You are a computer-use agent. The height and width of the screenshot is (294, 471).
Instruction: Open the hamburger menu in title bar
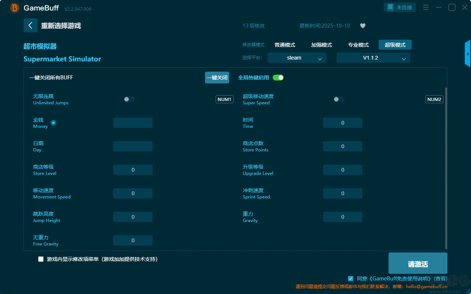[426, 7]
